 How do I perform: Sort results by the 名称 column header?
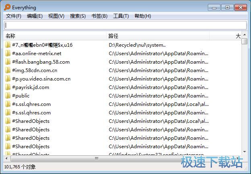point(55,36)
